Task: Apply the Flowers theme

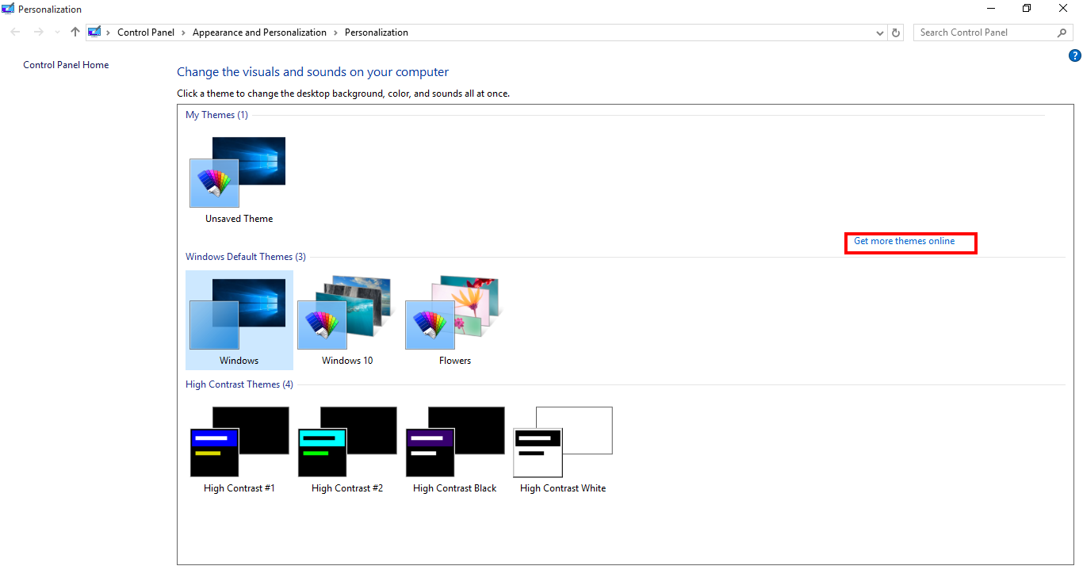Action: click(x=454, y=320)
